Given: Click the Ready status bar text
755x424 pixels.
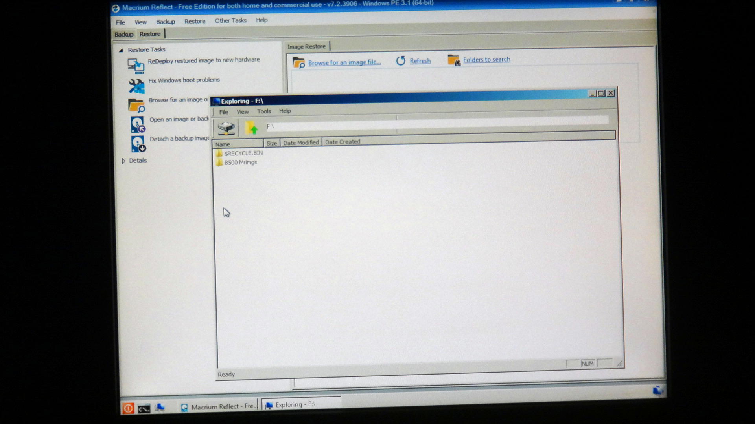Looking at the screenshot, I should point(226,375).
